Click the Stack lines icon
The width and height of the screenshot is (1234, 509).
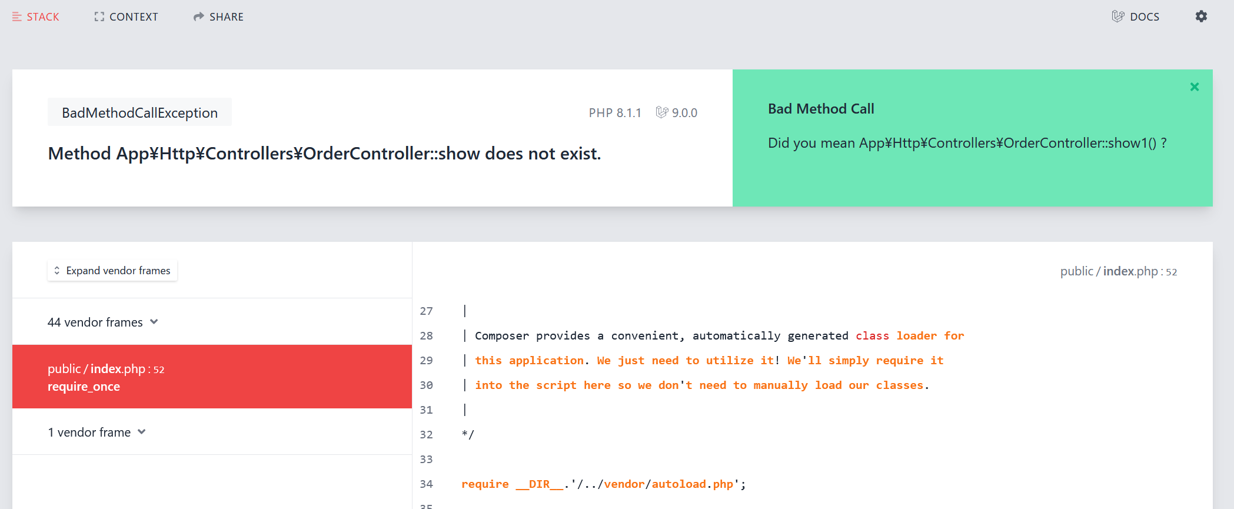coord(16,17)
